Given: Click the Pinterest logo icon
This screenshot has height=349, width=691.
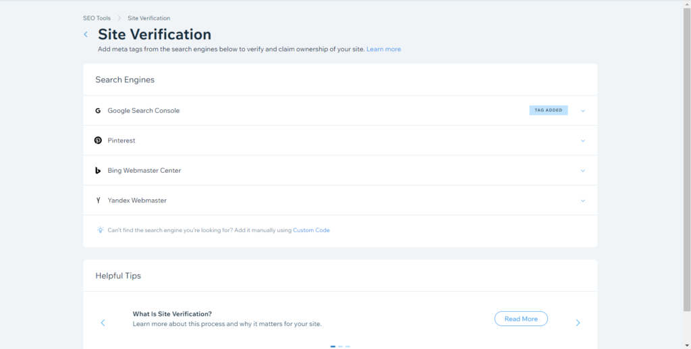Looking at the screenshot, I should tap(98, 140).
